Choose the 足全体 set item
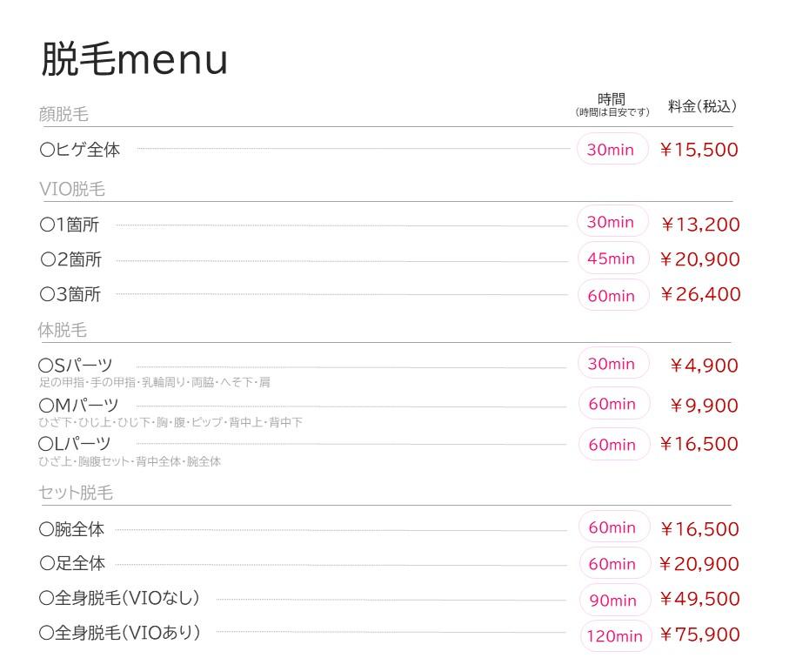This screenshot has height=658, width=789. 72,564
